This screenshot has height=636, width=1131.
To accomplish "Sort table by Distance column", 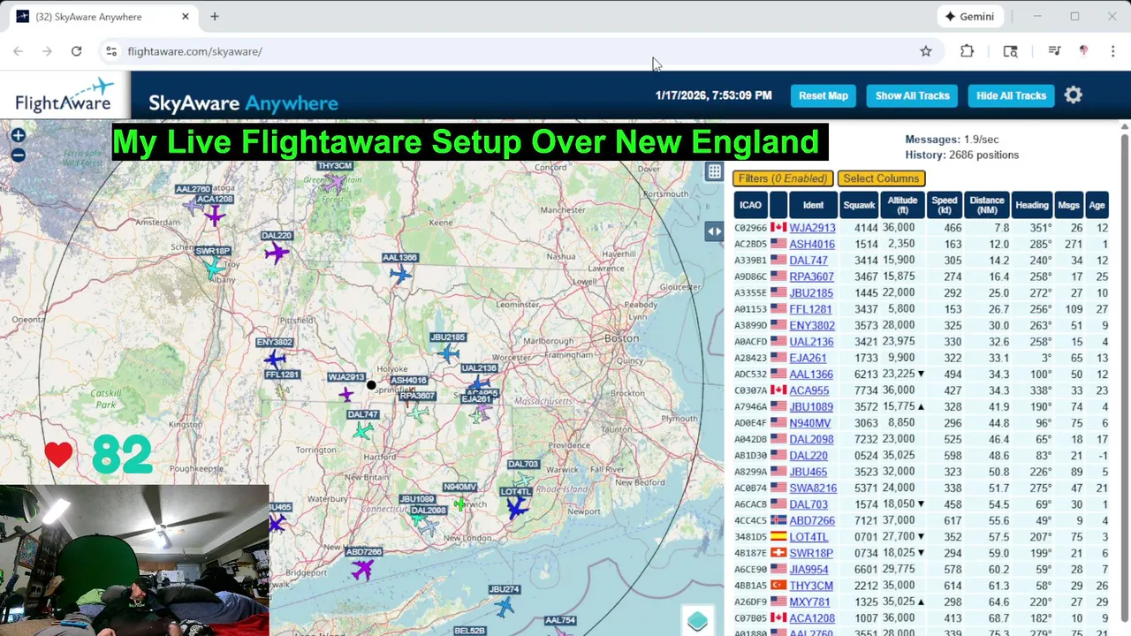I will tap(987, 205).
